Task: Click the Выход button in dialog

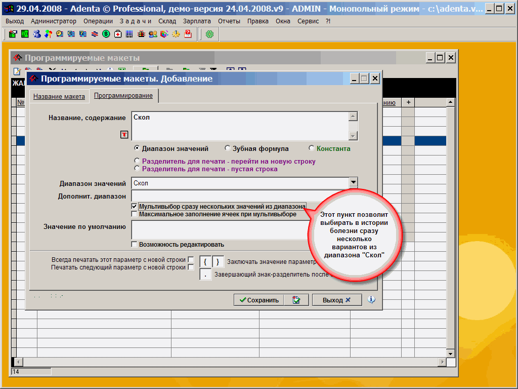Action: (x=336, y=300)
